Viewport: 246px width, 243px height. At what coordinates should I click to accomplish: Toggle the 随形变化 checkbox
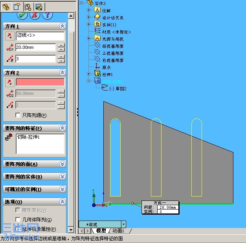(18, 210)
